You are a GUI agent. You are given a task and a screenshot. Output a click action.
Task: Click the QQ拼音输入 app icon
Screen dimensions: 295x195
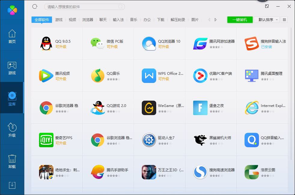[x=251, y=140]
